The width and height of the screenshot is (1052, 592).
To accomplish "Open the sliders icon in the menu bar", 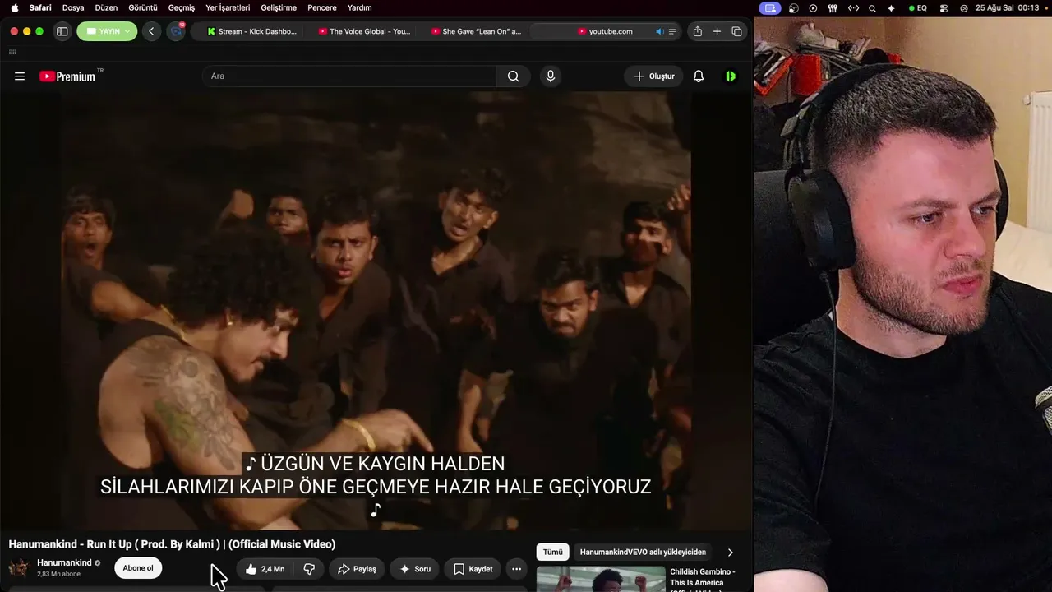I will tap(834, 8).
